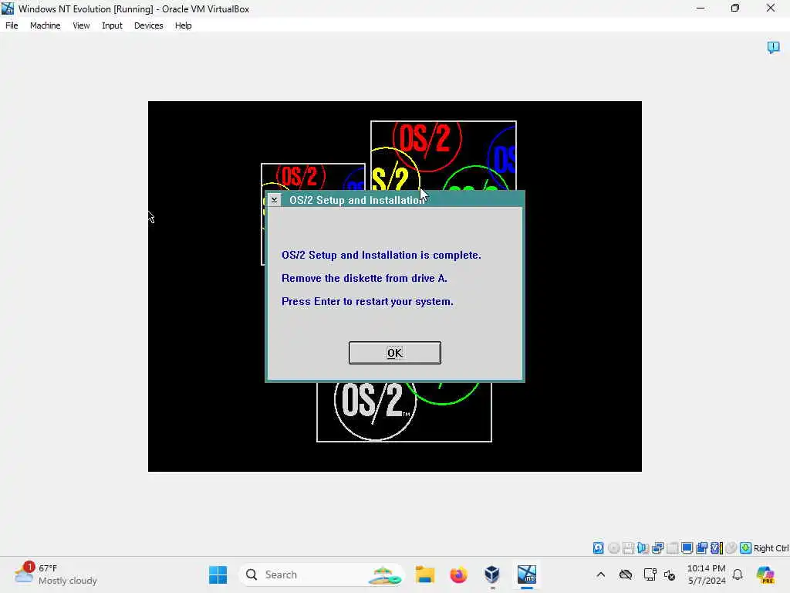Open the VirtualBox notification center icon
The height and width of the screenshot is (593, 790).
click(x=773, y=47)
